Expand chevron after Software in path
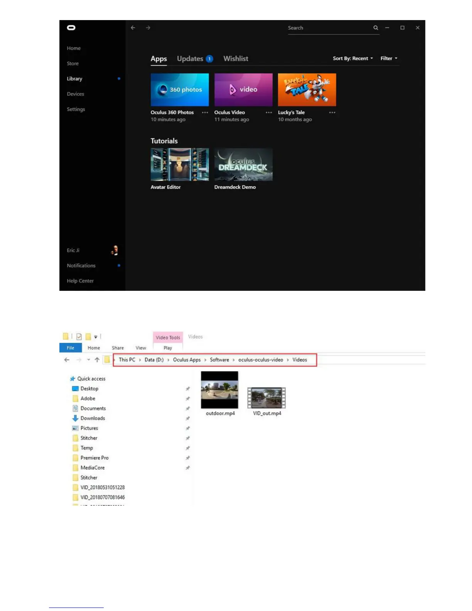Image resolution: width=472 pixels, height=611 pixels. click(x=234, y=360)
